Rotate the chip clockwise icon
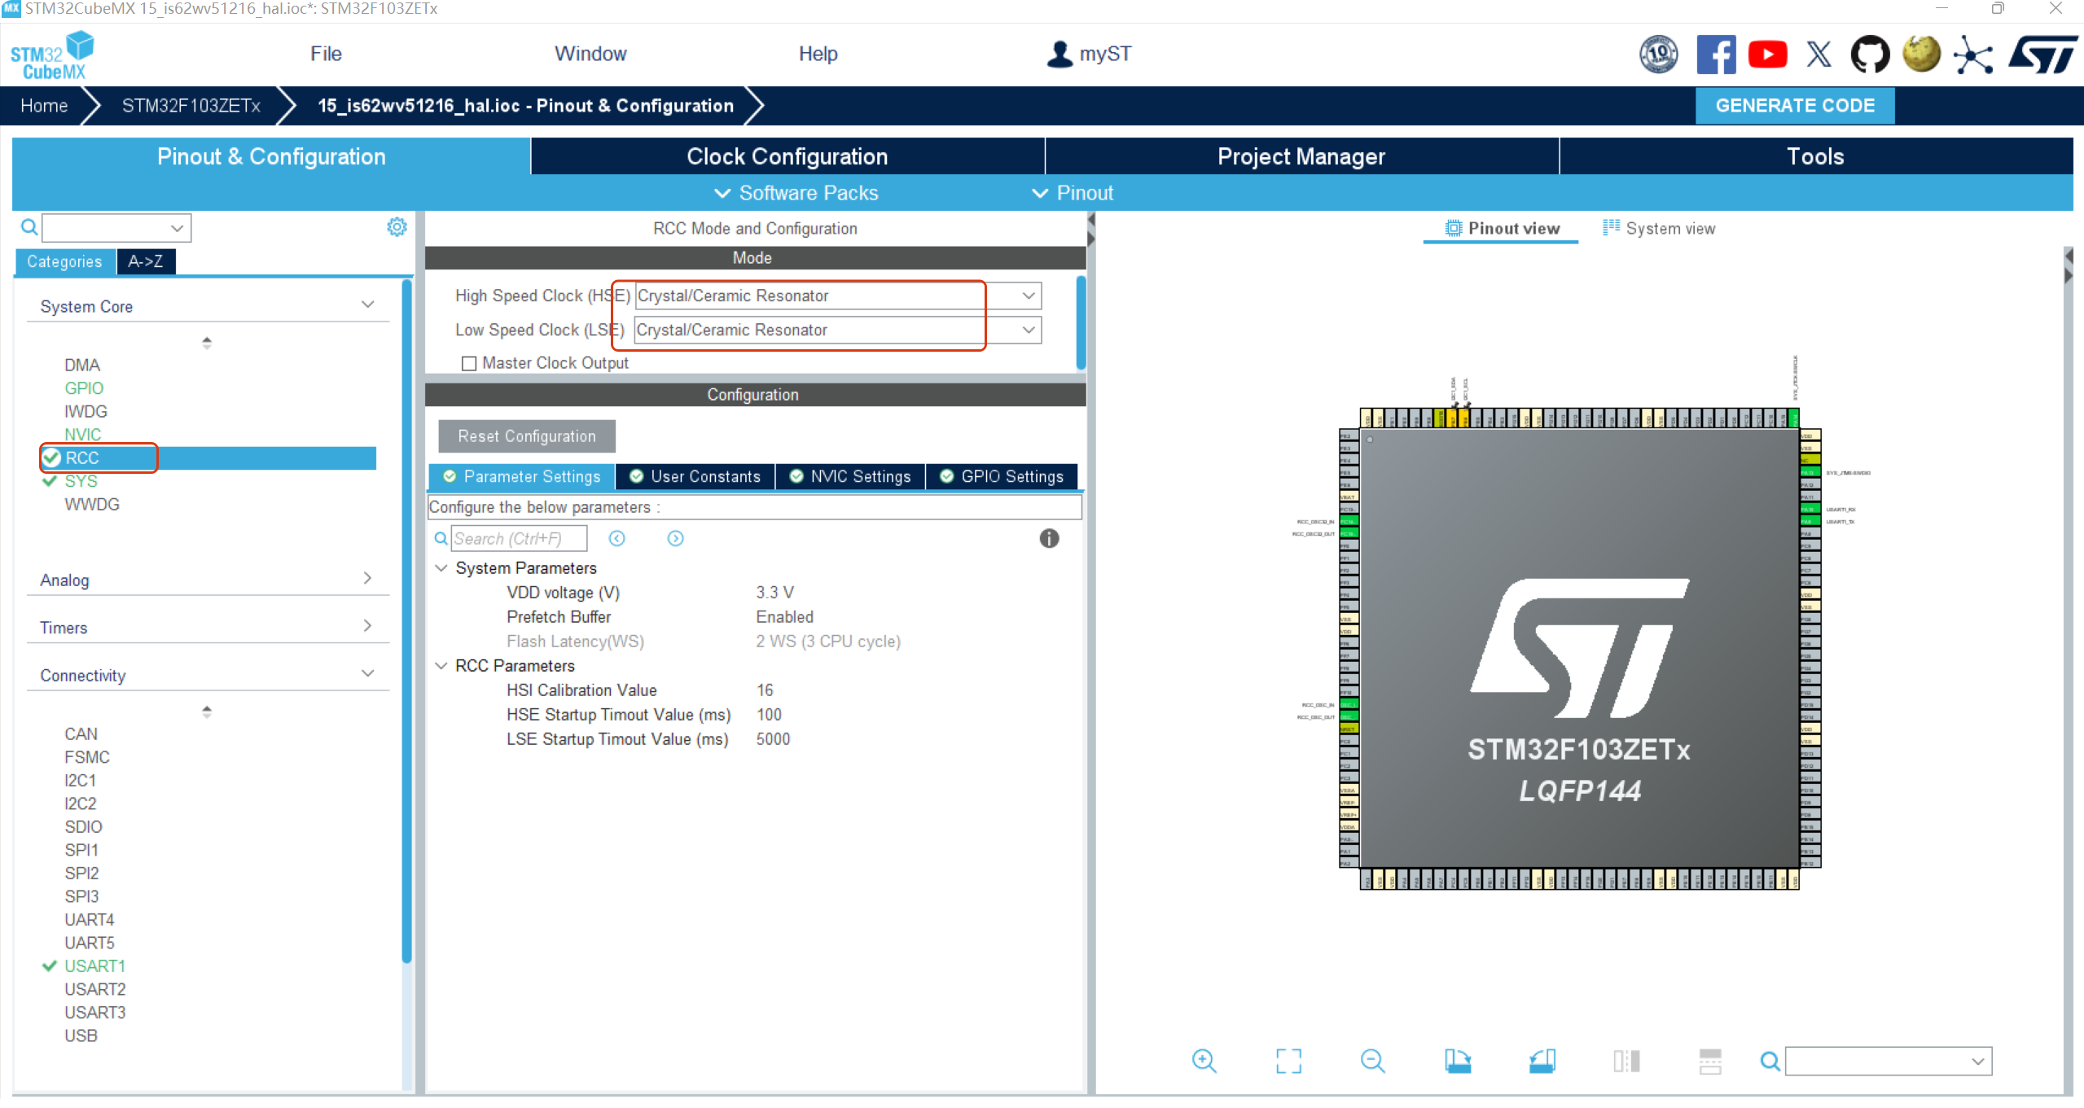 [x=1458, y=1061]
